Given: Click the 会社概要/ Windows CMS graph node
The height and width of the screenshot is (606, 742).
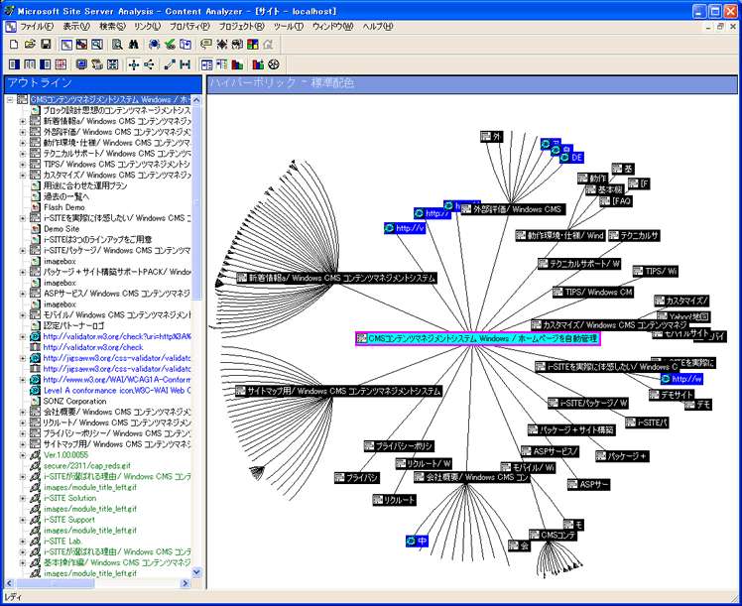Looking at the screenshot, I should pos(472,477).
